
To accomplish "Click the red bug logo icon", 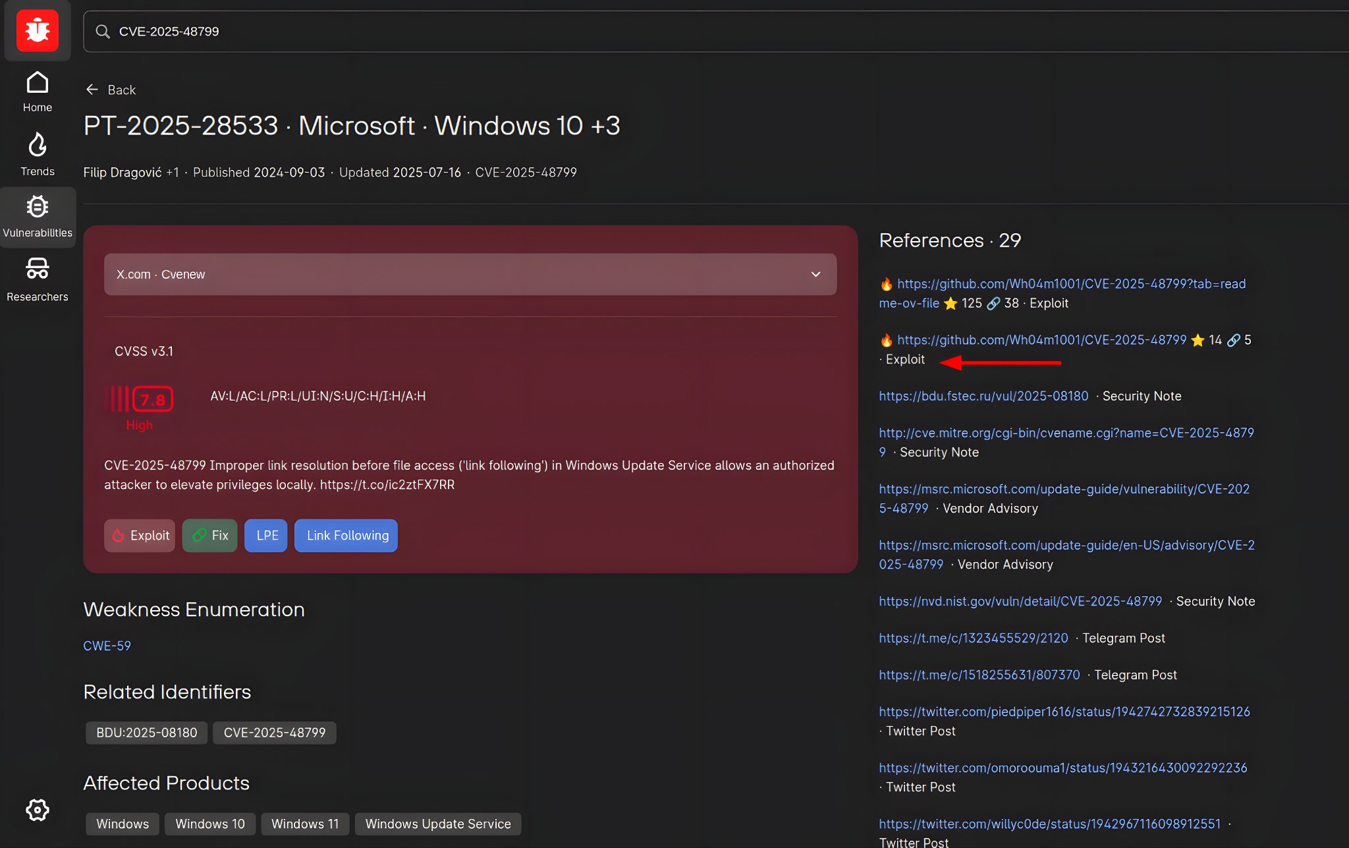I will click(x=38, y=30).
